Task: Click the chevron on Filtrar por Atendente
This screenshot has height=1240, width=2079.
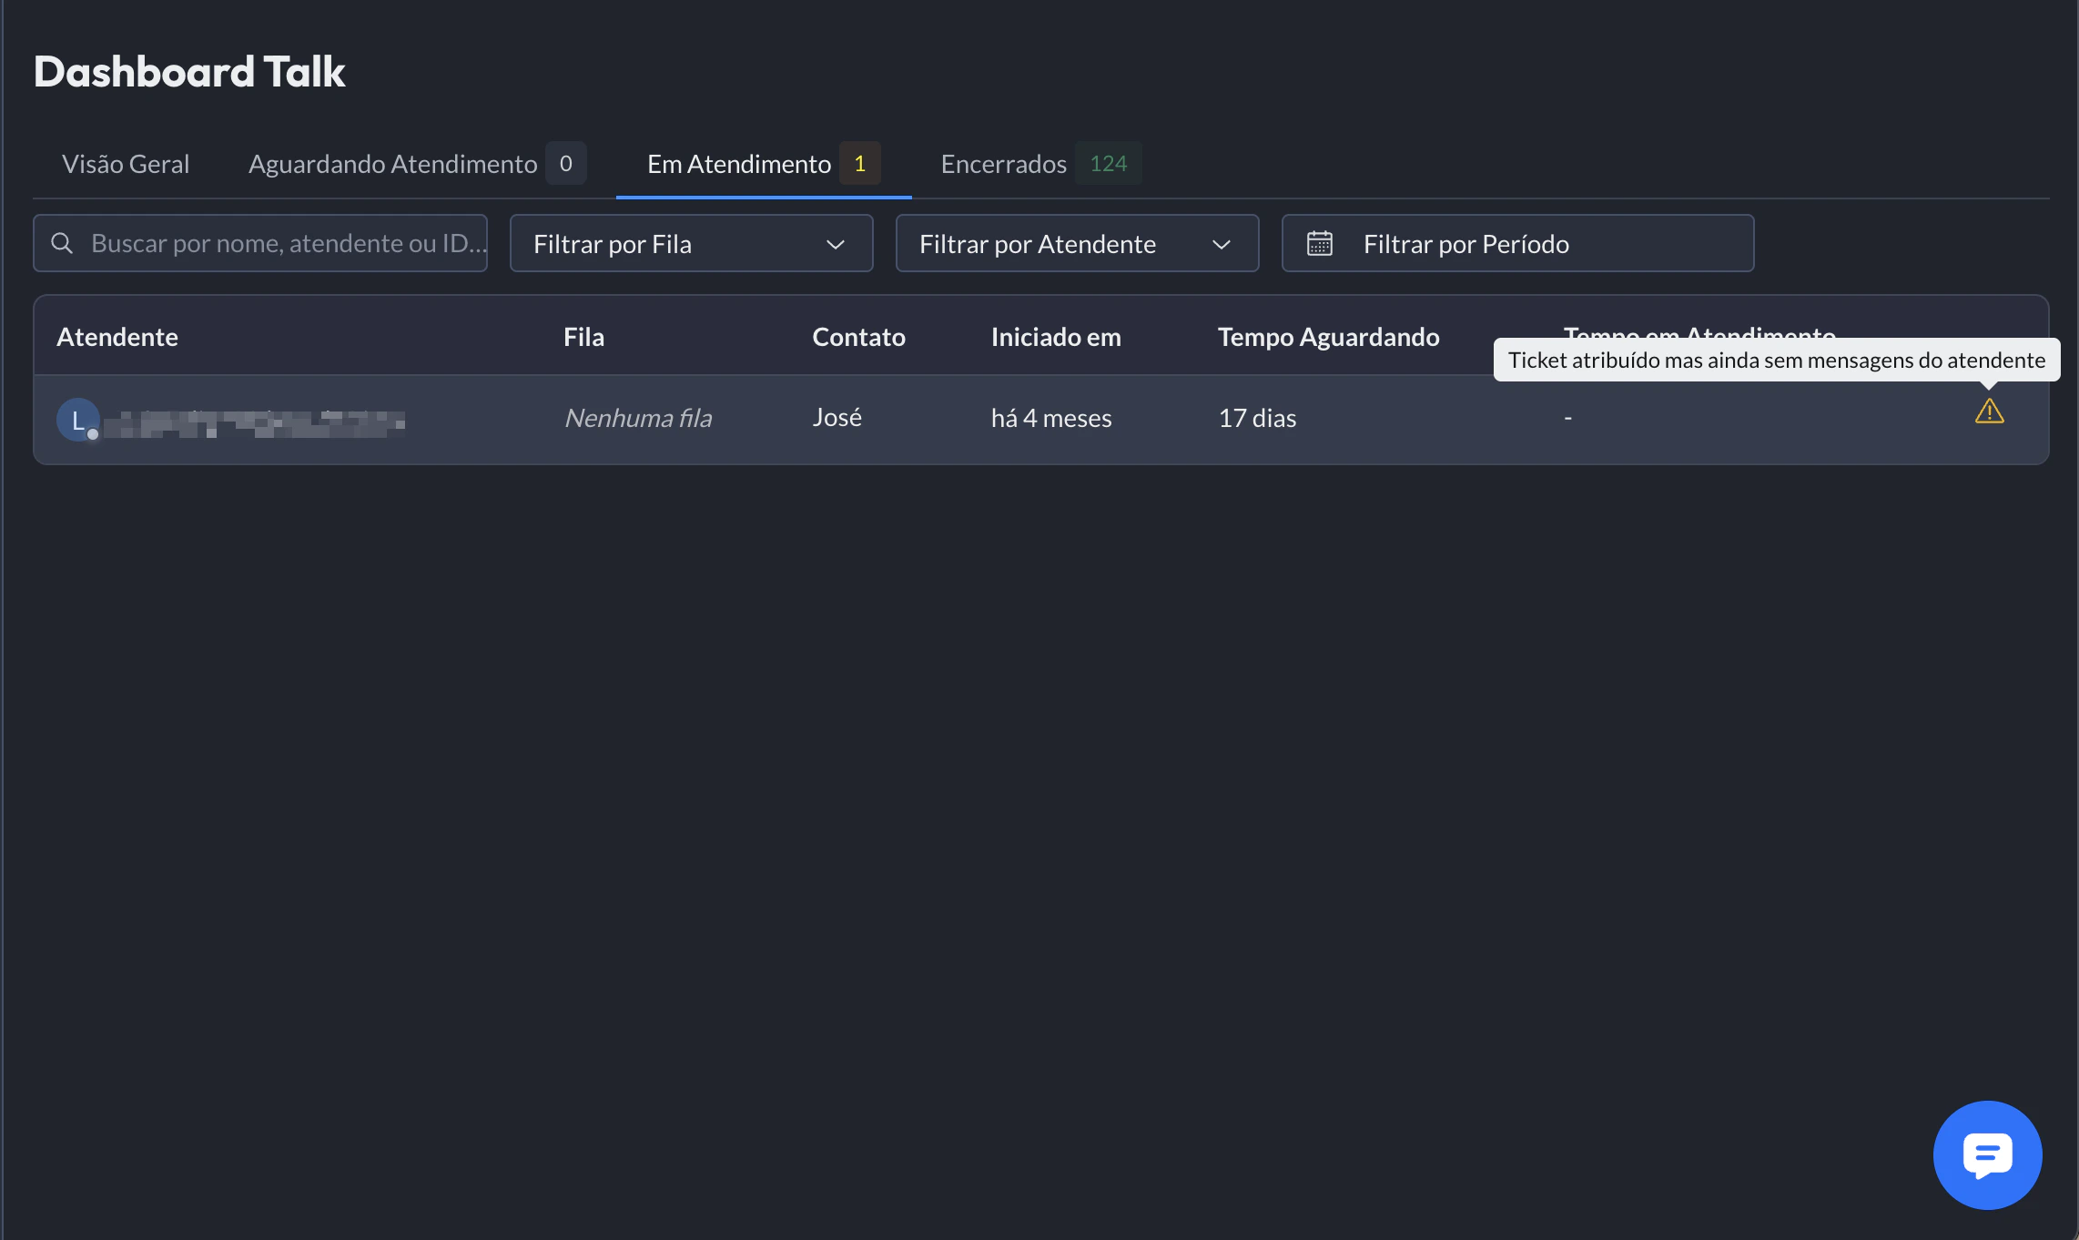Action: tap(1223, 244)
